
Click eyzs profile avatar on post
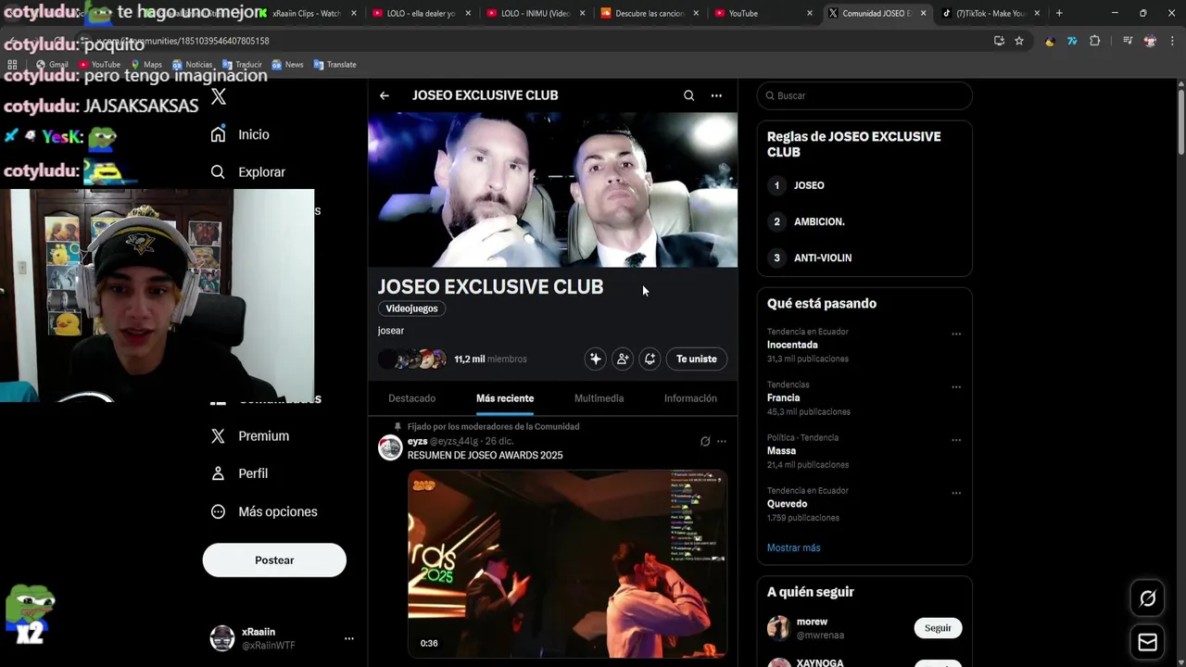pyautogui.click(x=390, y=448)
